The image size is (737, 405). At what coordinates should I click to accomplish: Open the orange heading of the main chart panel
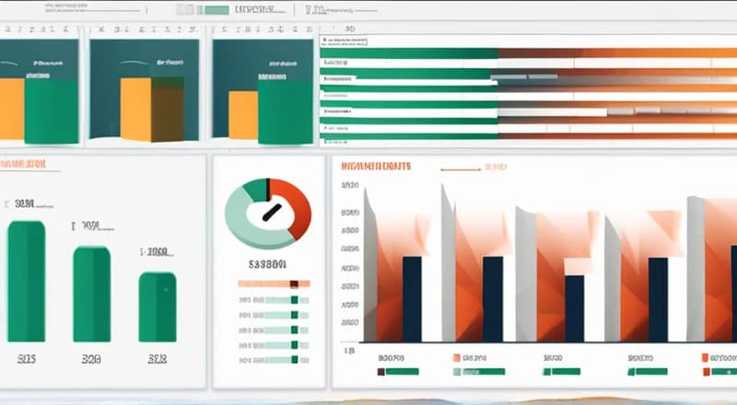[376, 167]
